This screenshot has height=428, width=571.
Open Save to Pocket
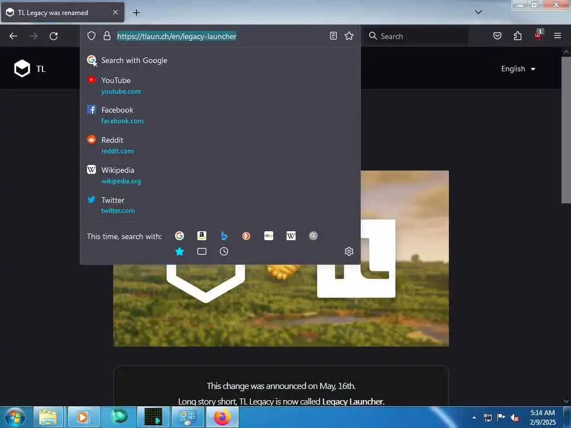[497, 36]
